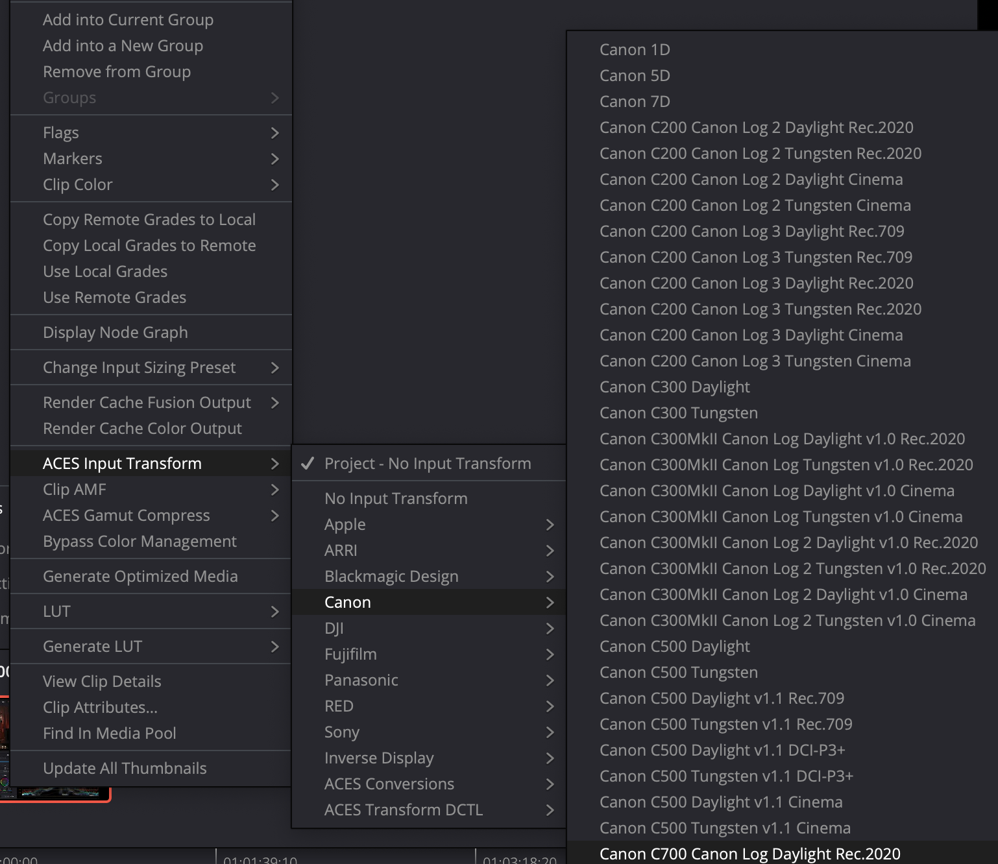Open Generate LUT submenu
Screen dimensions: 998x864
coord(151,646)
